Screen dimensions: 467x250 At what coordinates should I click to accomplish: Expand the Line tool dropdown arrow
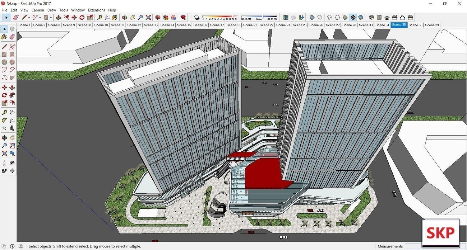(x=29, y=18)
